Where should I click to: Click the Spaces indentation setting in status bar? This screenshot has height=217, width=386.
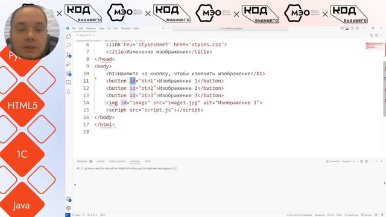(x=320, y=215)
